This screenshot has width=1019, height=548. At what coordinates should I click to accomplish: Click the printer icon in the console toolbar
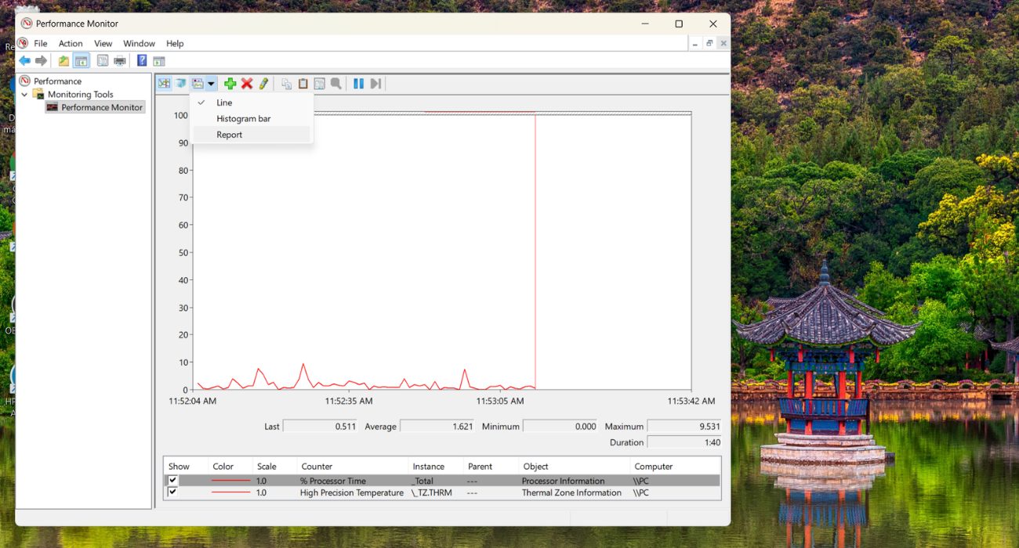pos(120,61)
